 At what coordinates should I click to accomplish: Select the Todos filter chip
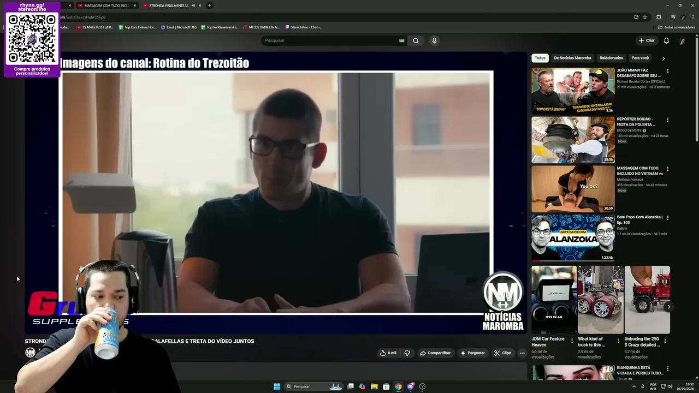(540, 58)
